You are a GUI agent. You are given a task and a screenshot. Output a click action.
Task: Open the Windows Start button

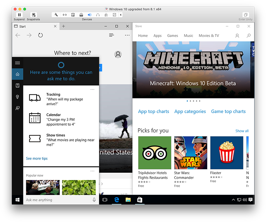pos(18,200)
